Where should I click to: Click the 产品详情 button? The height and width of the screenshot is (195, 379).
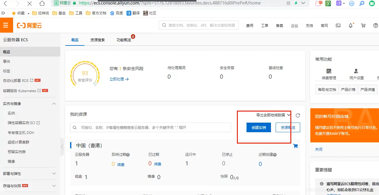[368, 89]
